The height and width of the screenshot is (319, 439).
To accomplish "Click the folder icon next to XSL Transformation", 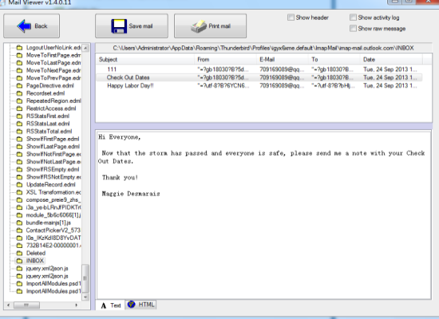I will (19, 192).
